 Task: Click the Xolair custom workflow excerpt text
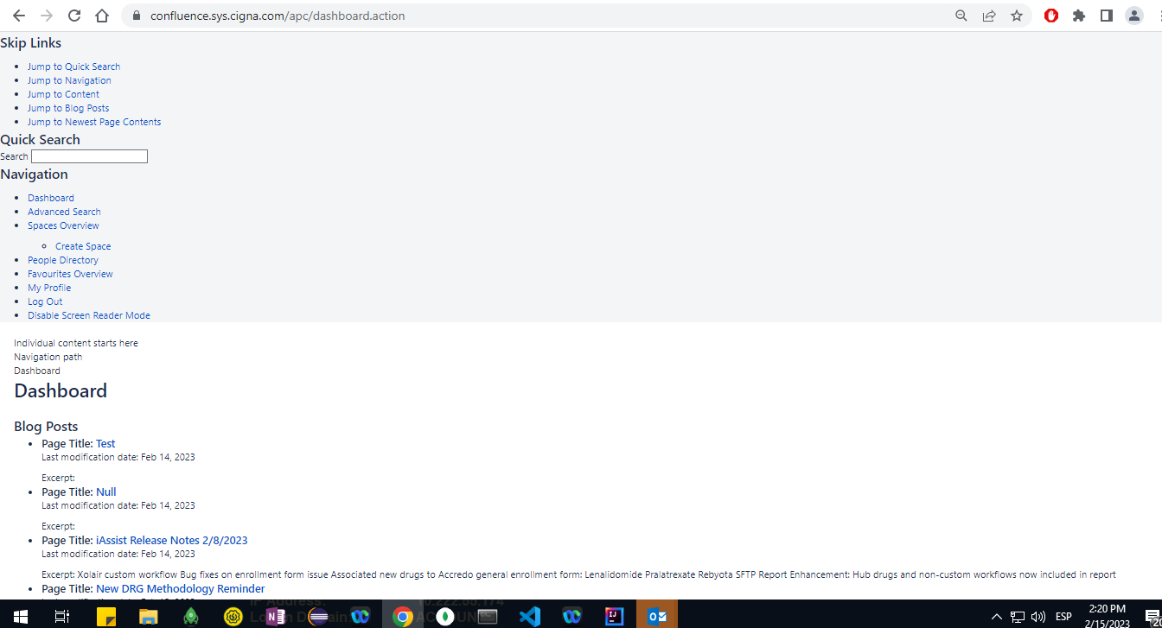click(578, 574)
